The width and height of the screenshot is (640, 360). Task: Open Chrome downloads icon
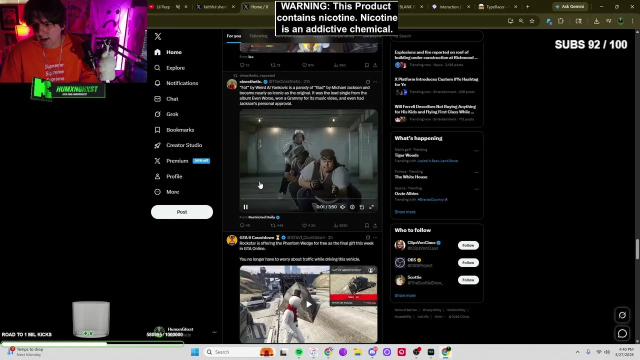click(596, 21)
